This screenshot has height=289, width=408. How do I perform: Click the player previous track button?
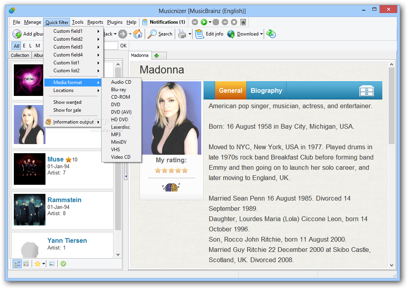point(195,22)
